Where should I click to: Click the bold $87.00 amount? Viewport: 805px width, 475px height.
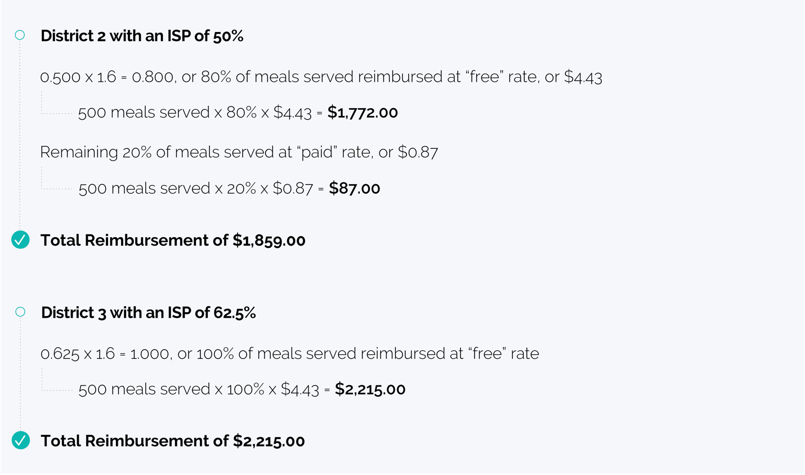tap(354, 188)
